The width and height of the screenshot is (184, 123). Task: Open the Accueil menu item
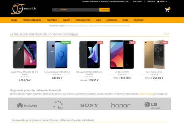[14, 20]
